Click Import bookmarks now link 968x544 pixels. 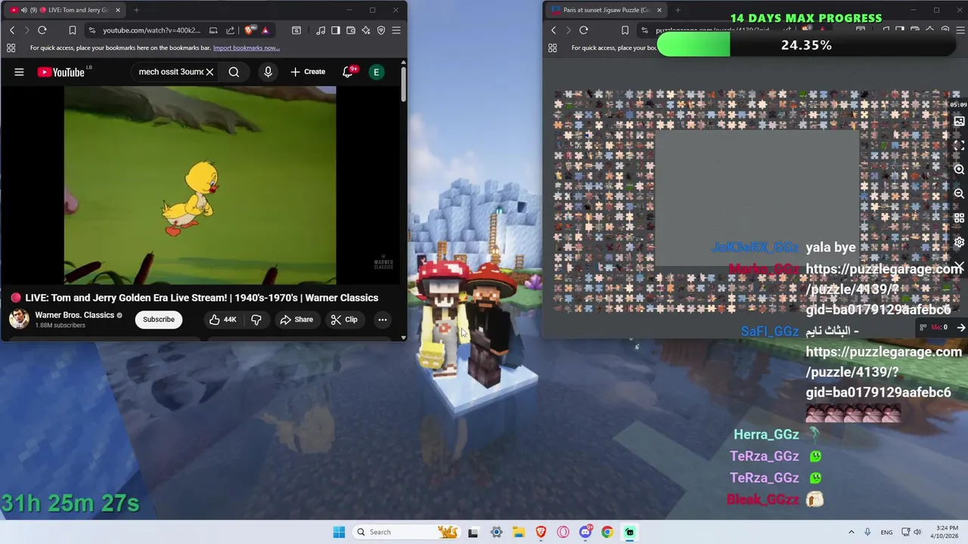coord(247,48)
